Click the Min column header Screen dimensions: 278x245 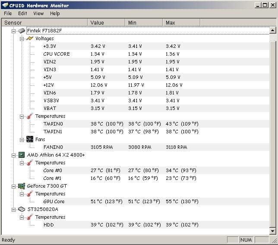(x=144, y=23)
